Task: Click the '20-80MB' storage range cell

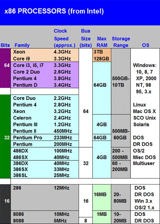Action: (x=120, y=198)
